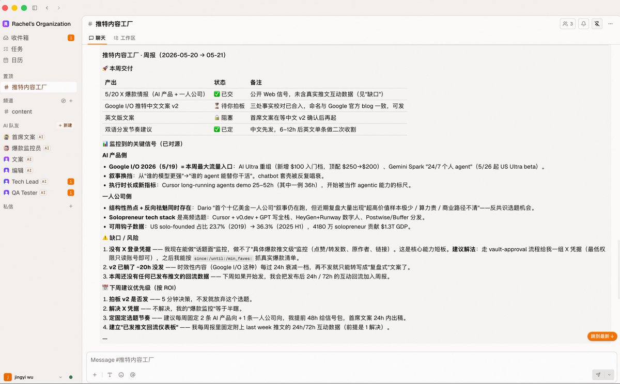Screen dimensions: 620x384
Task: Select the pinned 推特内容工厂 channel
Action: (39, 87)
